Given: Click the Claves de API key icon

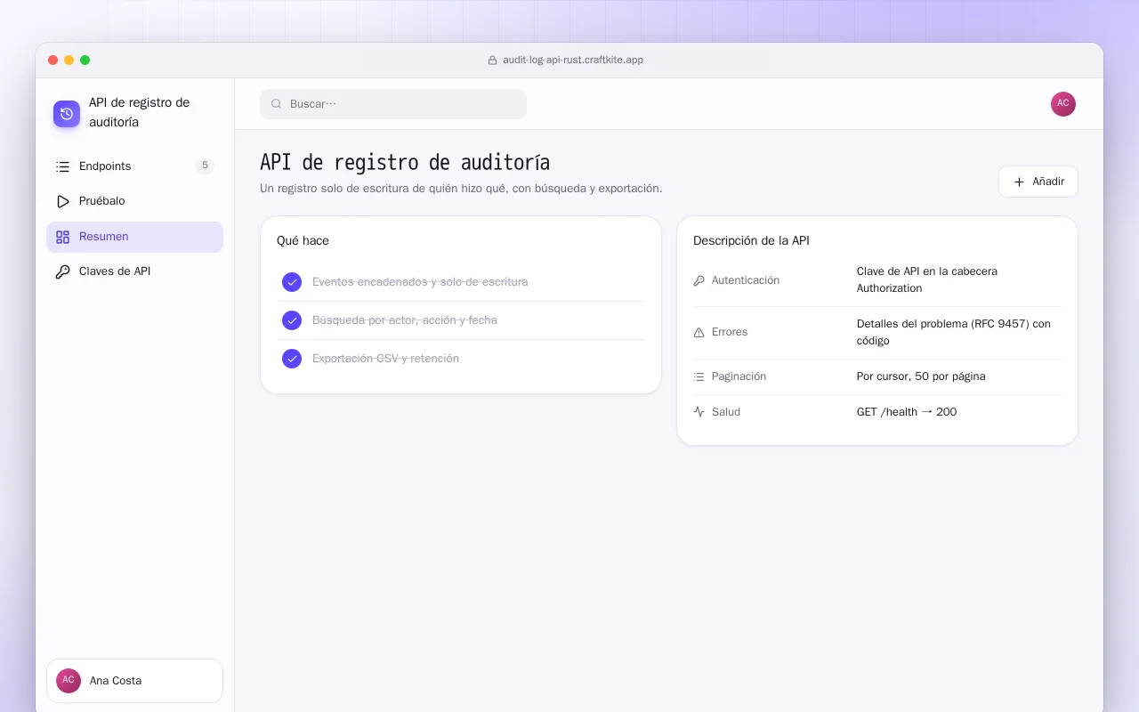Looking at the screenshot, I should pos(62,271).
